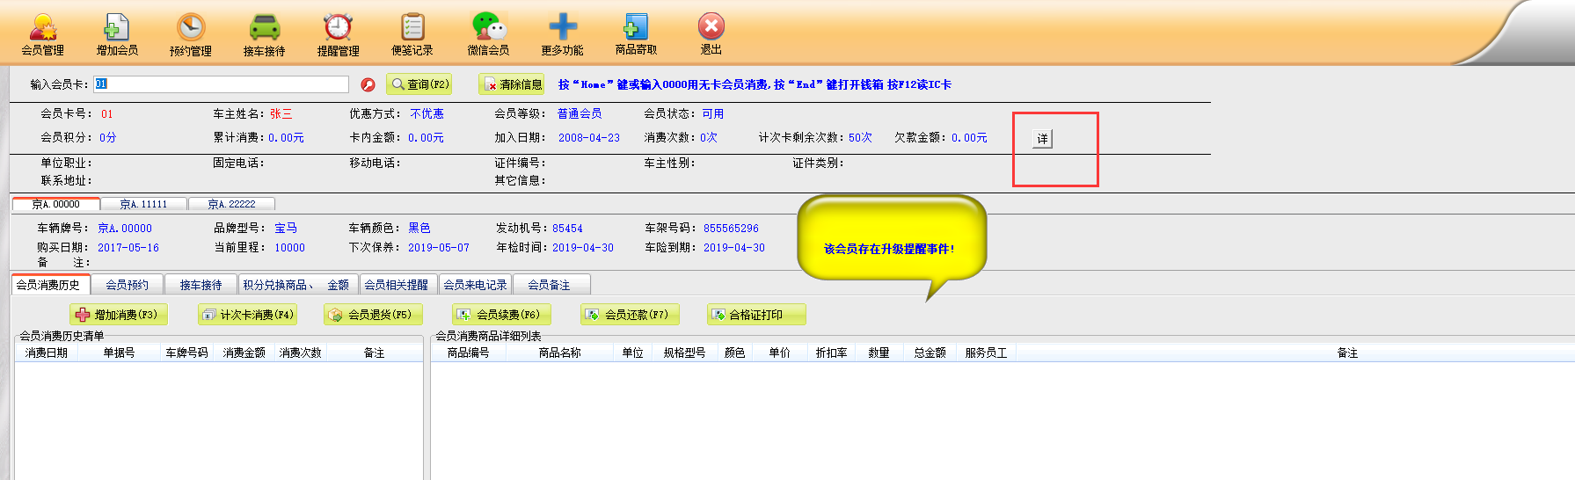The image size is (1575, 480).
Task: Open 便签记录 notes icon
Action: click(x=412, y=28)
